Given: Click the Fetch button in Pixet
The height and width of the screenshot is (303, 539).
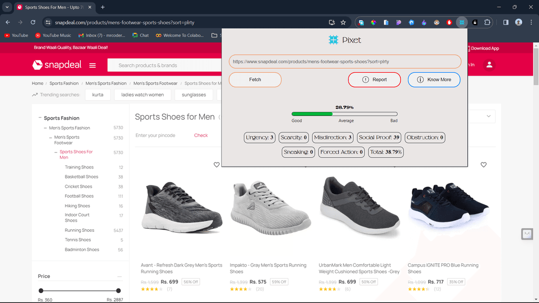Looking at the screenshot, I should [255, 80].
